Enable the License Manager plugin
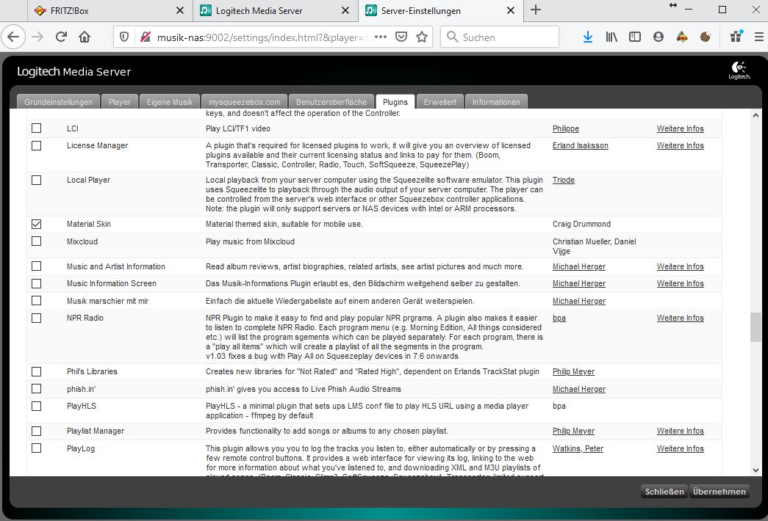Screen dimensions: 768x521 point(36,146)
